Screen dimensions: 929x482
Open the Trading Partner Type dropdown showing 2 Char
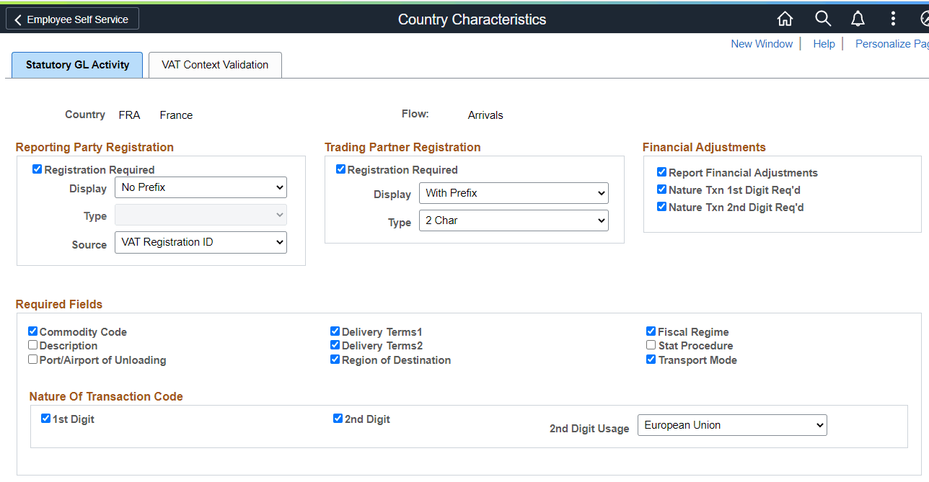click(514, 220)
